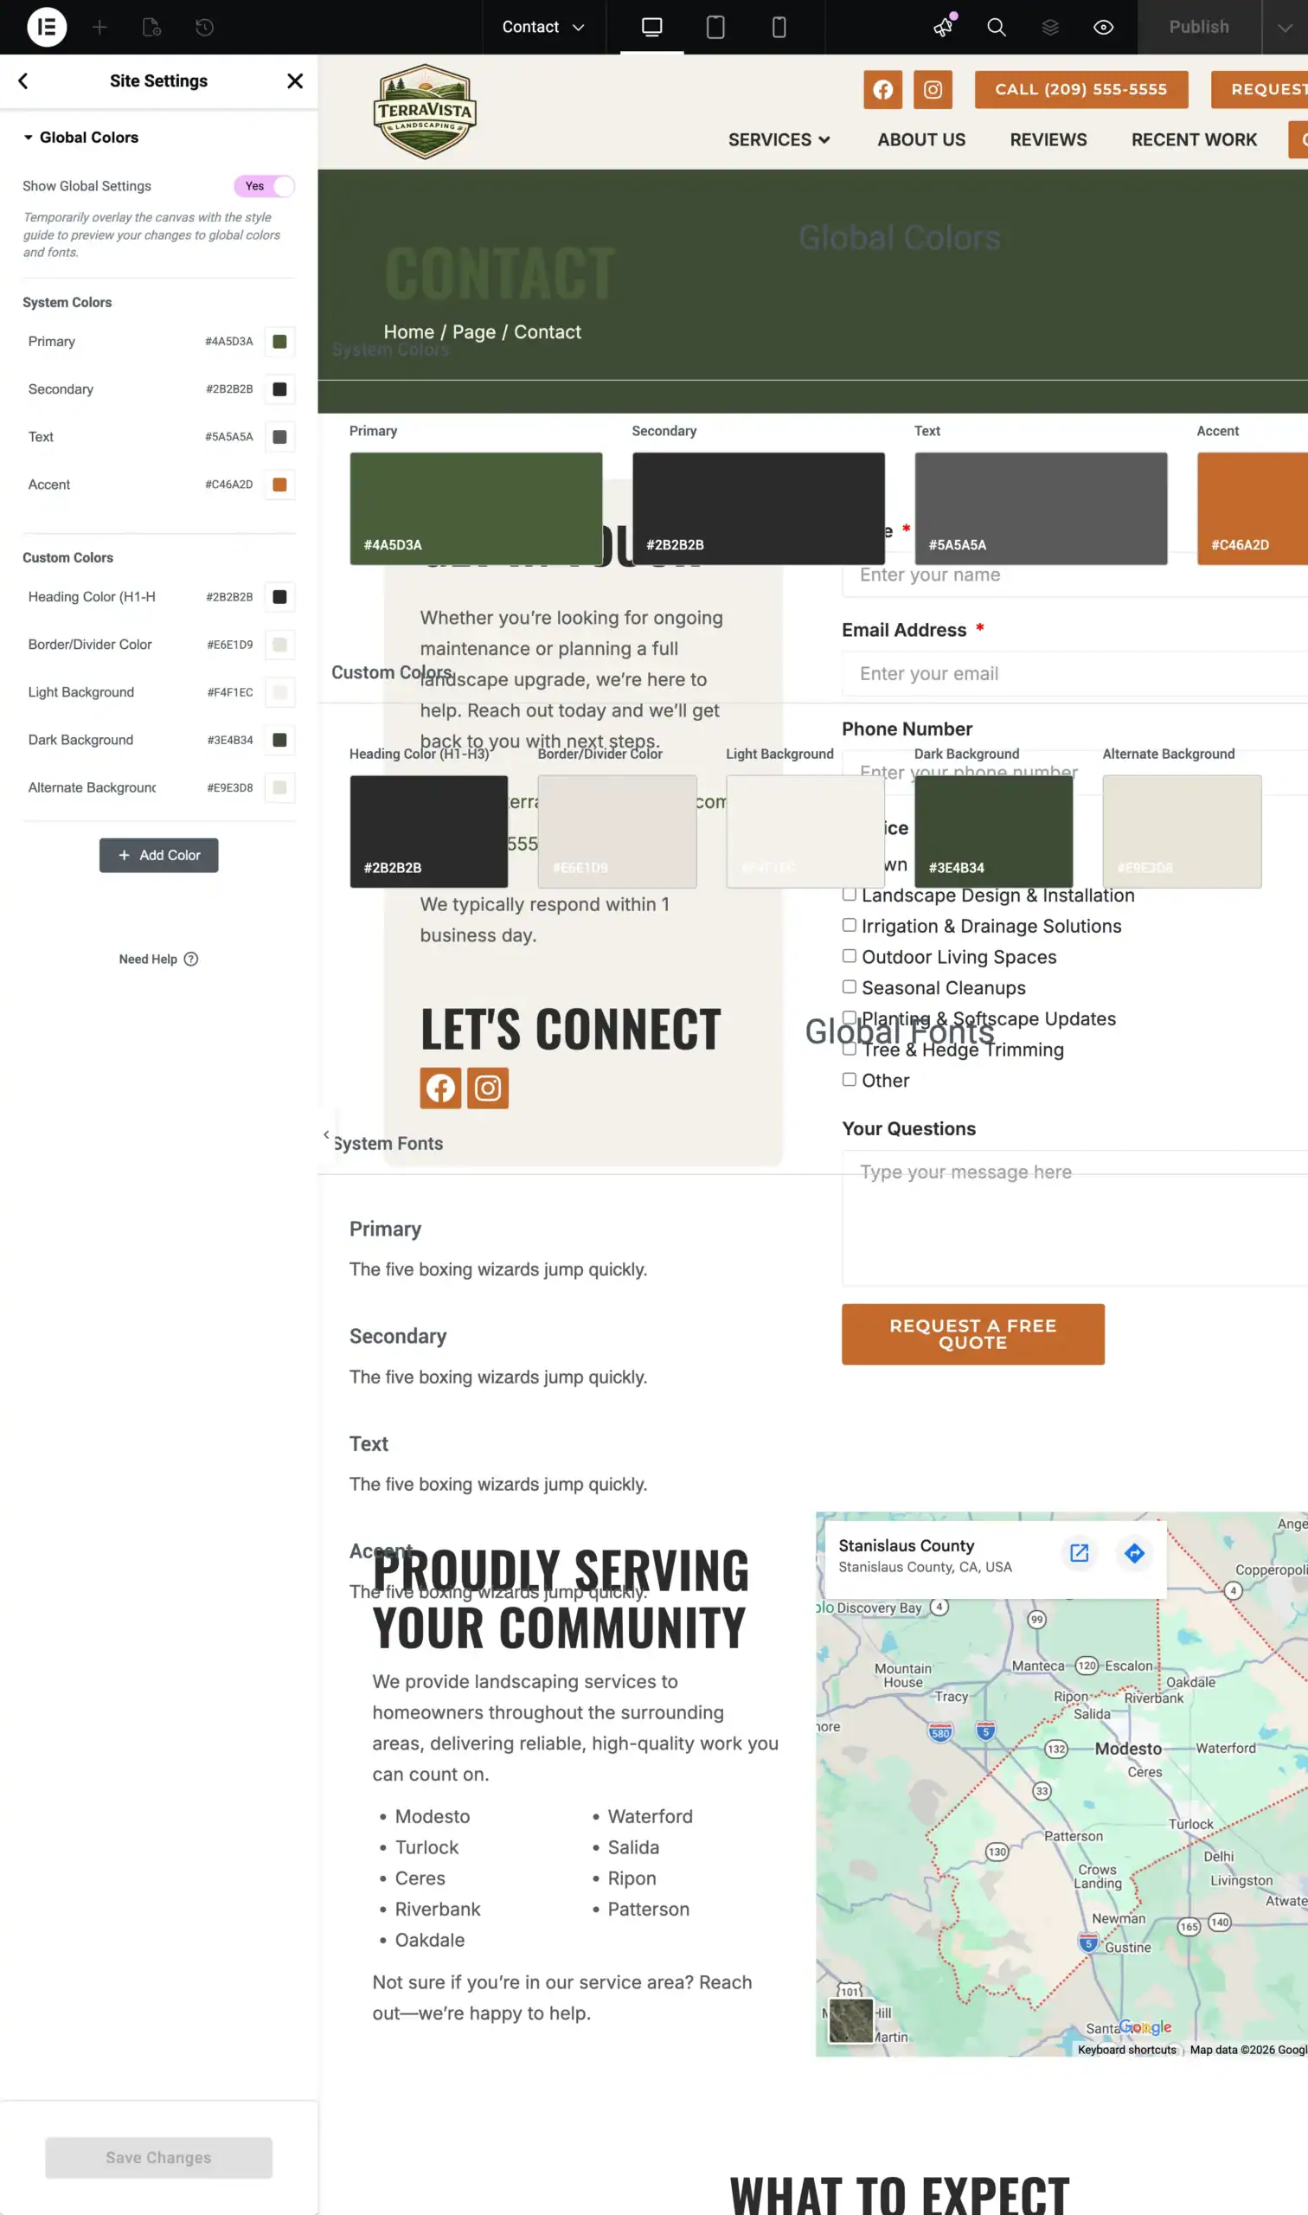Click the Add Element plus icon

[x=99, y=28]
